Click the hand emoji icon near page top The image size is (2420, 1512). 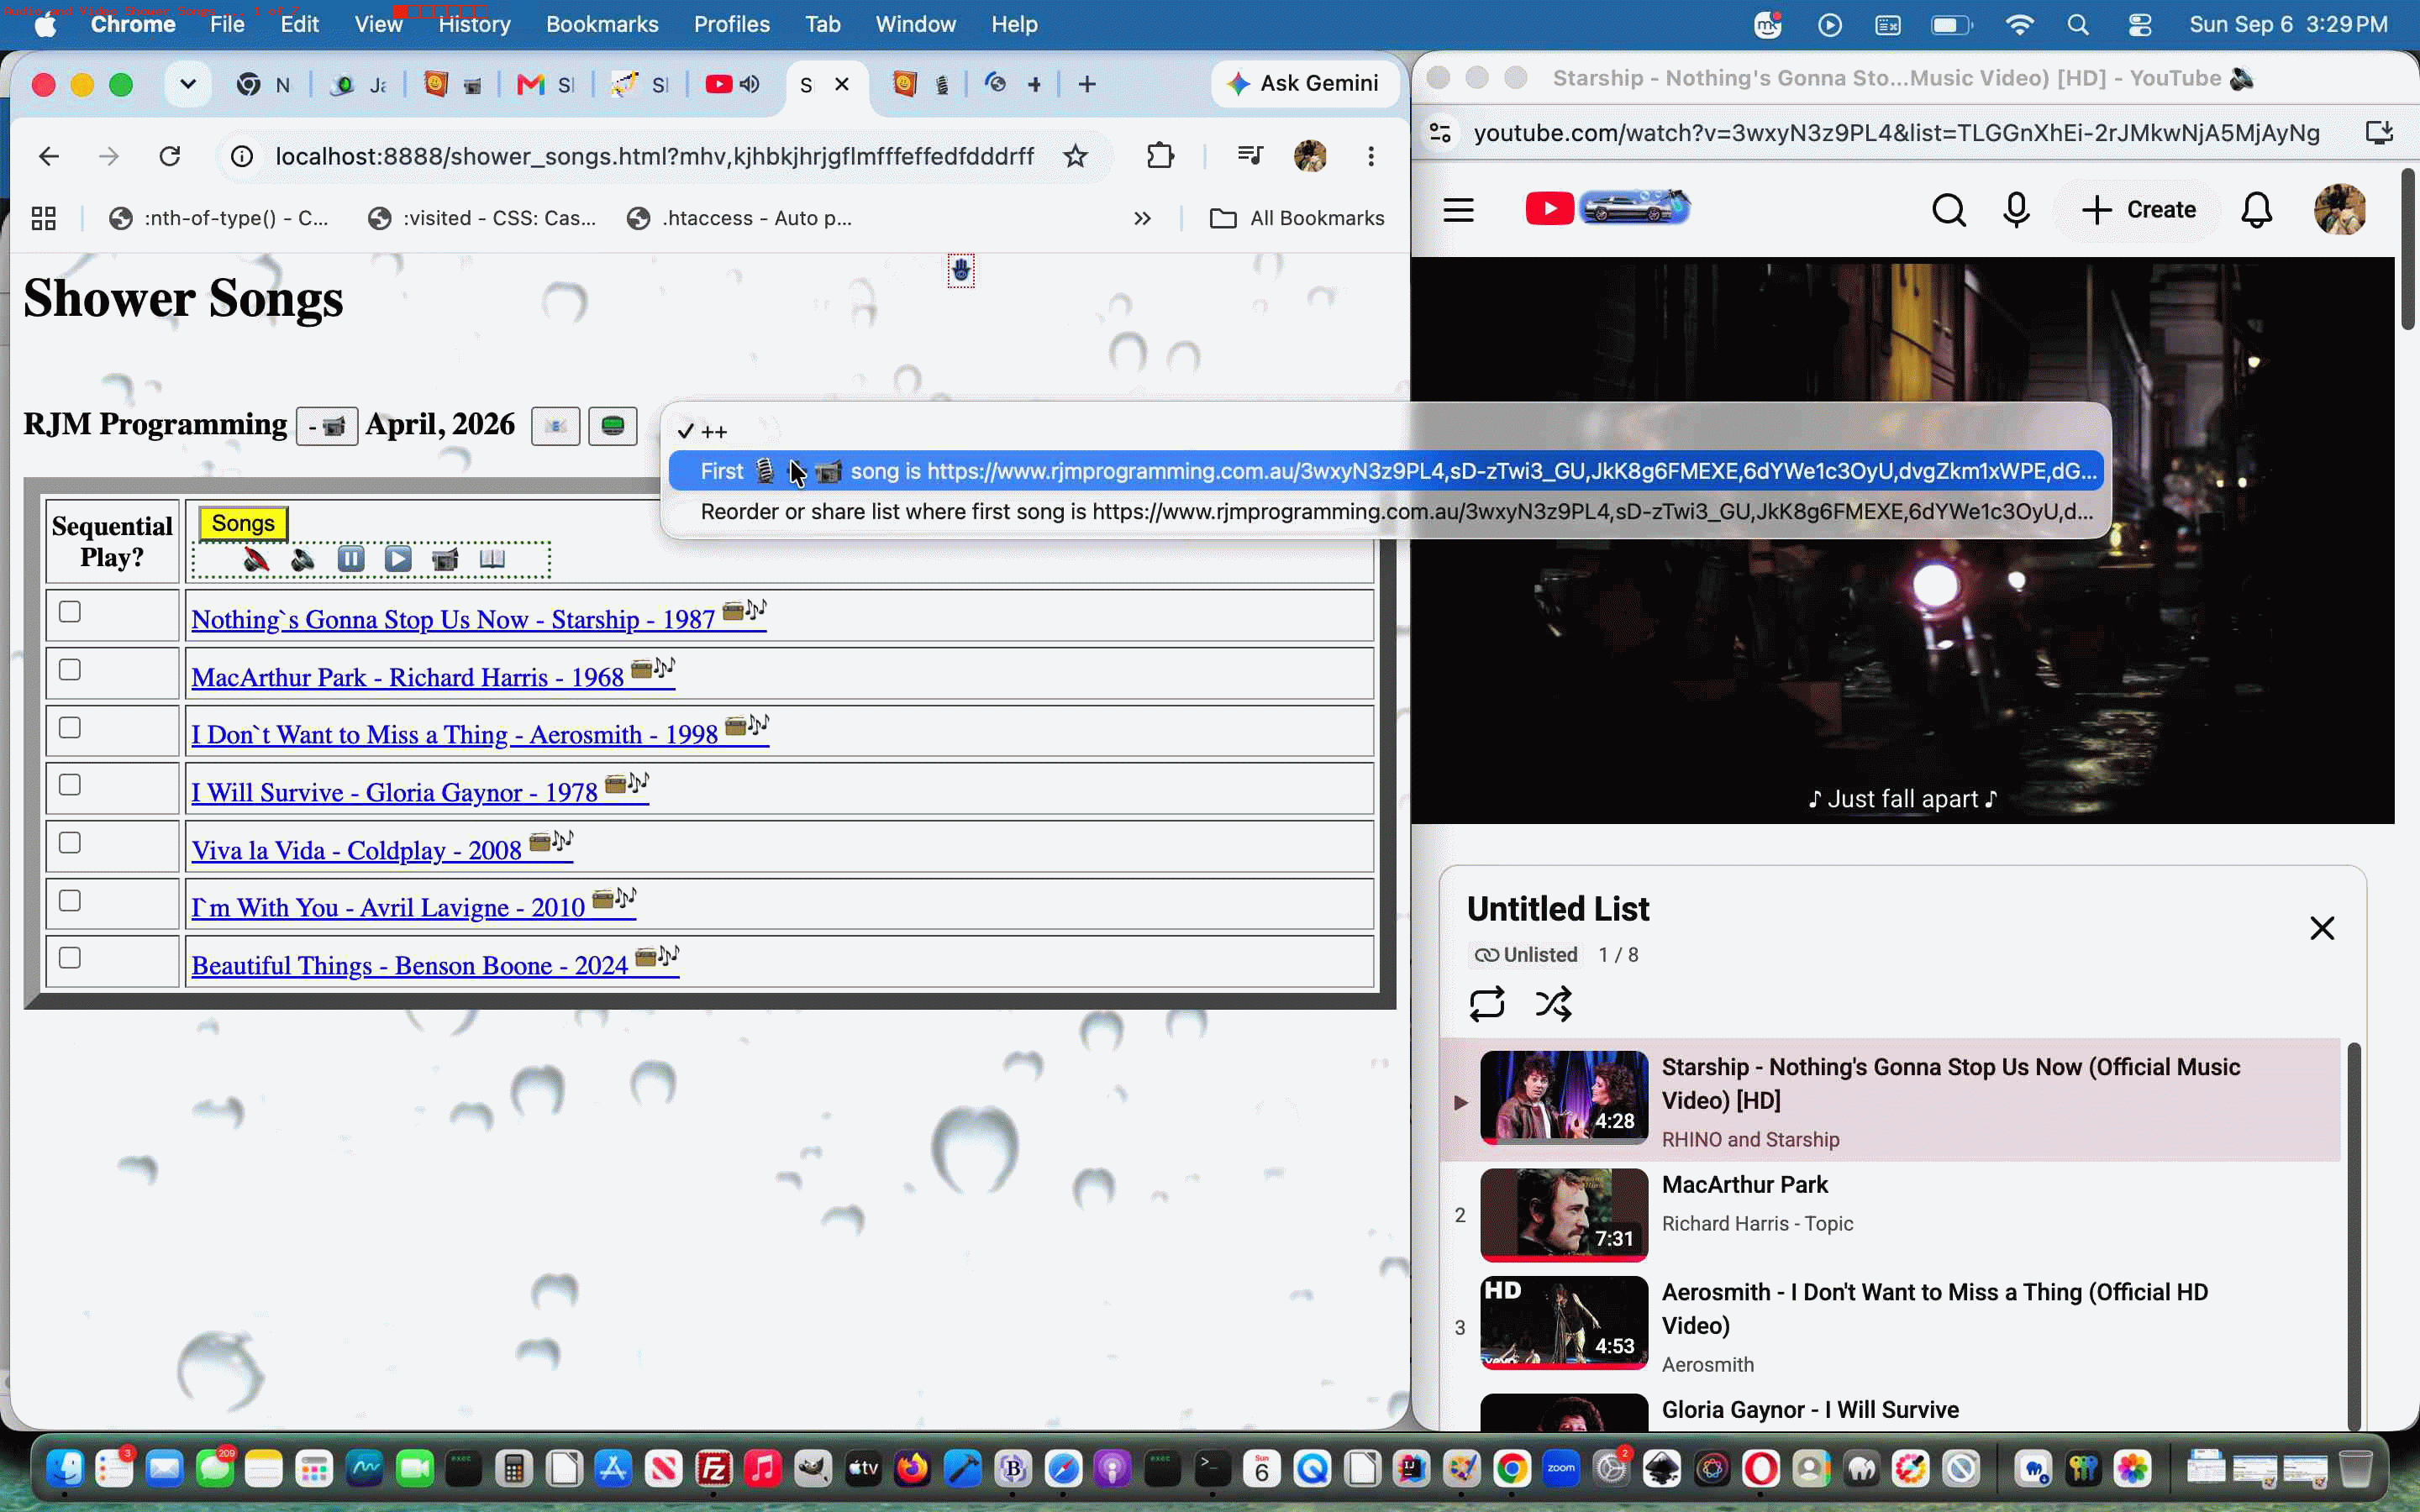(x=961, y=270)
